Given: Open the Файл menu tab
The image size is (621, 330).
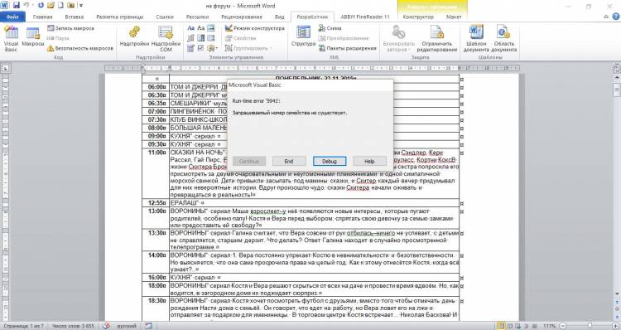Looking at the screenshot, I should pyautogui.click(x=12, y=17).
